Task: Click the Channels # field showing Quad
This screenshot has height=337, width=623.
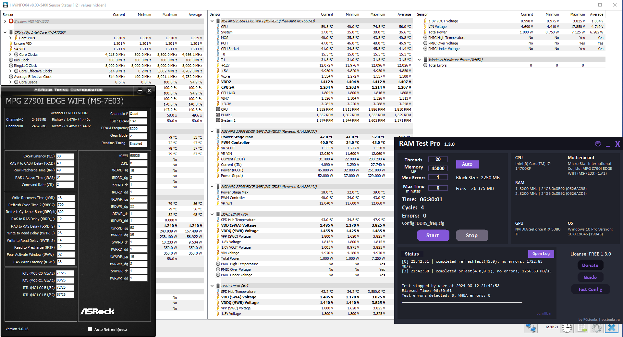Action: click(138, 114)
